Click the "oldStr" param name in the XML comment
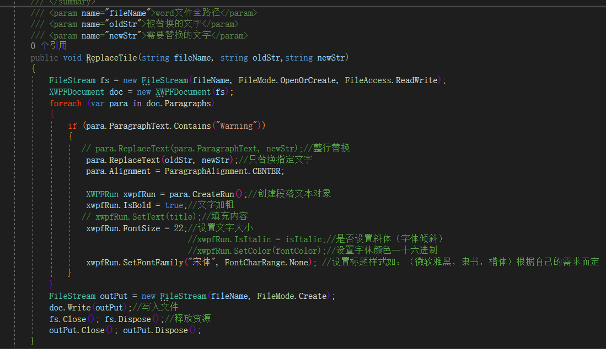Image resolution: width=606 pixels, height=349 pixels. point(123,24)
